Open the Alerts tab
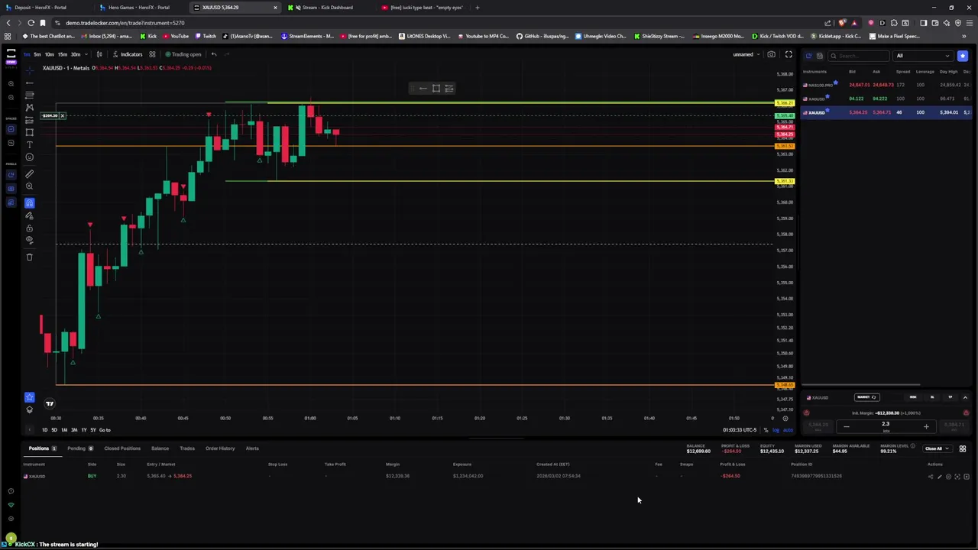The height and width of the screenshot is (550, 978). pyautogui.click(x=252, y=448)
